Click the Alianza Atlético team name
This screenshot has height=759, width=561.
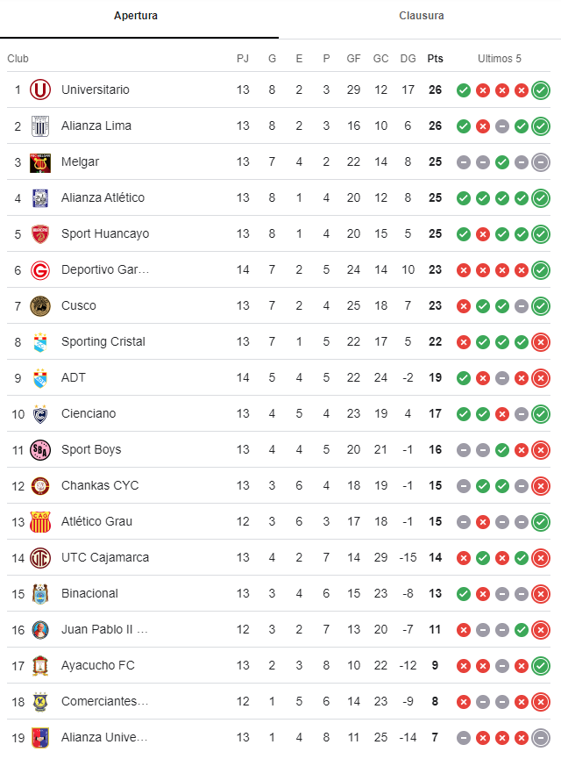103,197
